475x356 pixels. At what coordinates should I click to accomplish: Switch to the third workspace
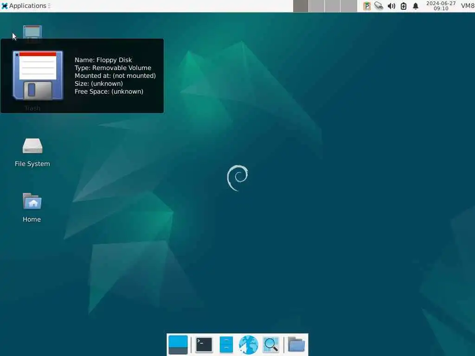tap(332, 6)
